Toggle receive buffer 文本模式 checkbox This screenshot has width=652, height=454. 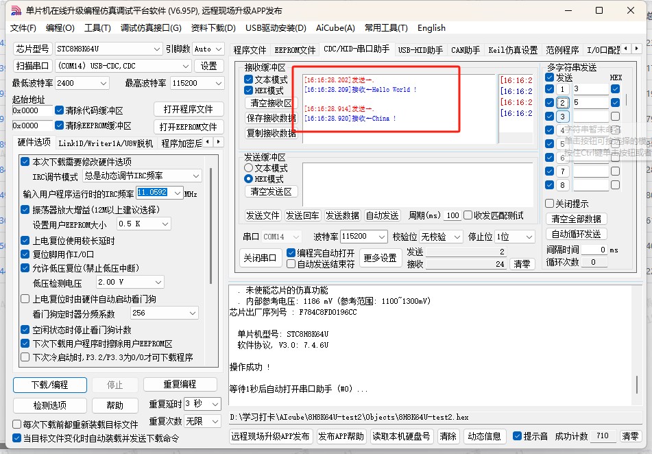pyautogui.click(x=249, y=79)
